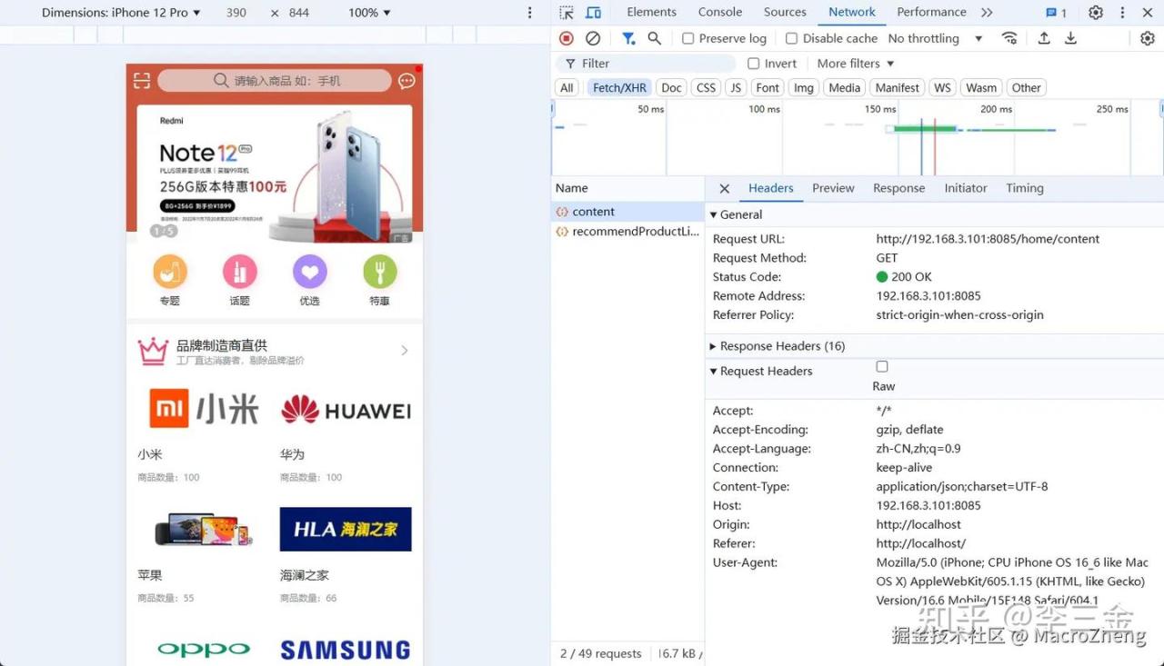Open brand list arrow beside 品牌制造商直供
Screen dimensions: 1164x666
coord(405,351)
